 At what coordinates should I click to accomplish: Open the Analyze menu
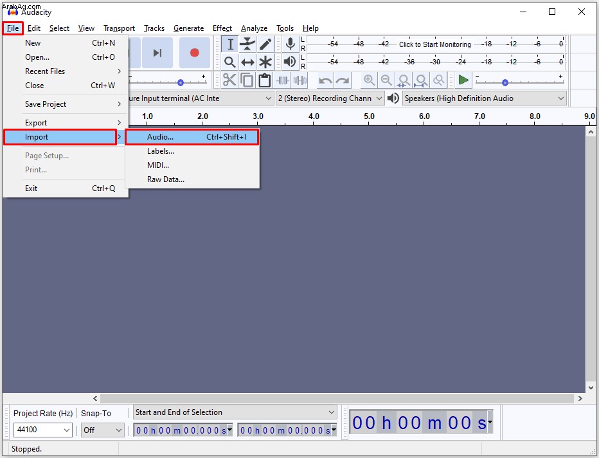pos(254,28)
